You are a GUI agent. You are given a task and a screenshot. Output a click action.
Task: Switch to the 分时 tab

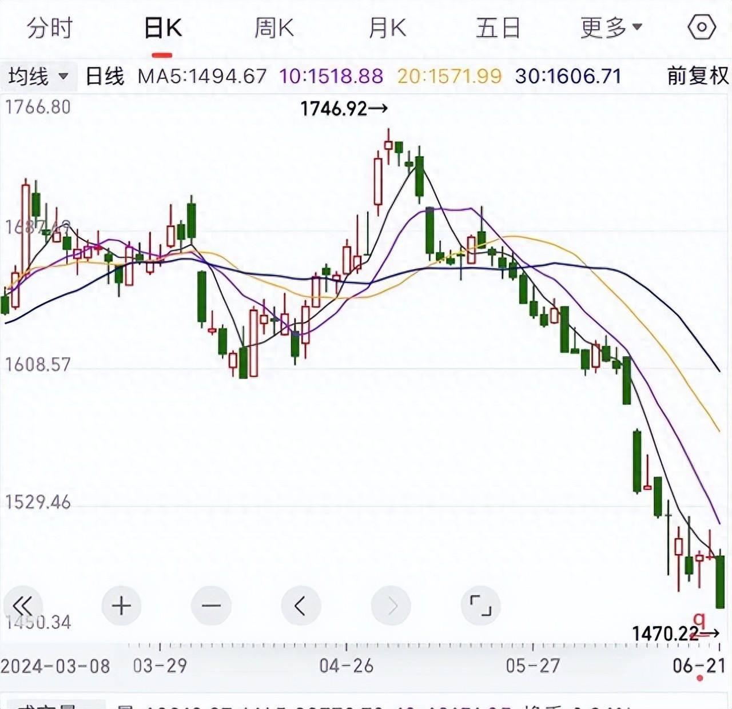[50, 27]
